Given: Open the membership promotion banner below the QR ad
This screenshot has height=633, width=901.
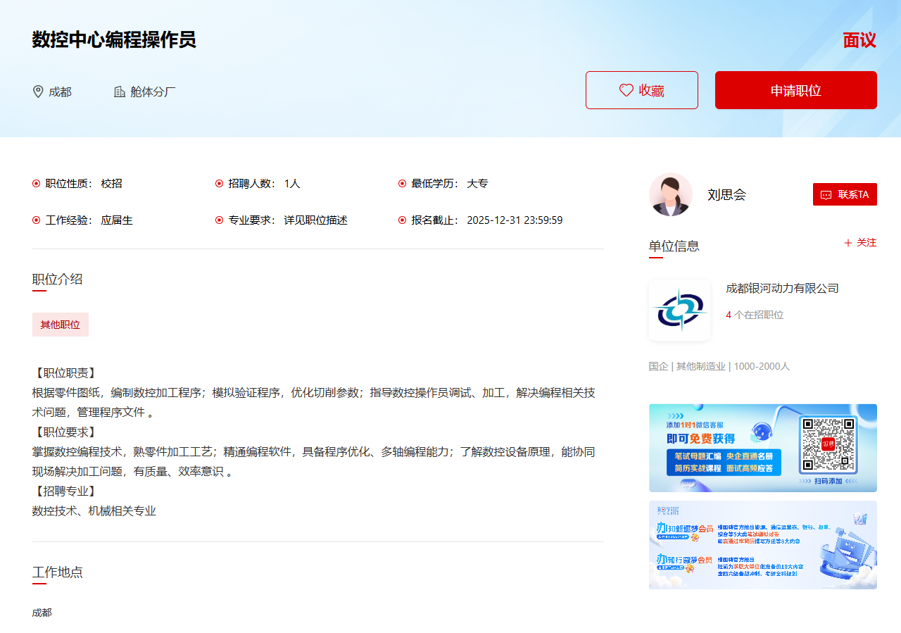Looking at the screenshot, I should click(x=763, y=545).
